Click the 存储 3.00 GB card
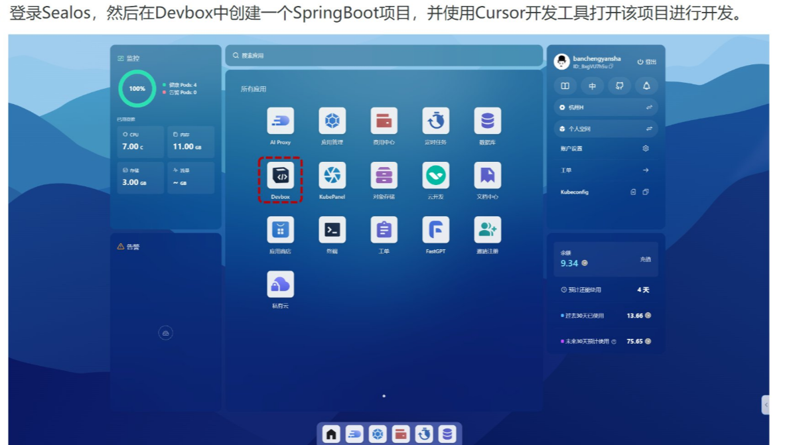785x445 pixels. coord(141,177)
